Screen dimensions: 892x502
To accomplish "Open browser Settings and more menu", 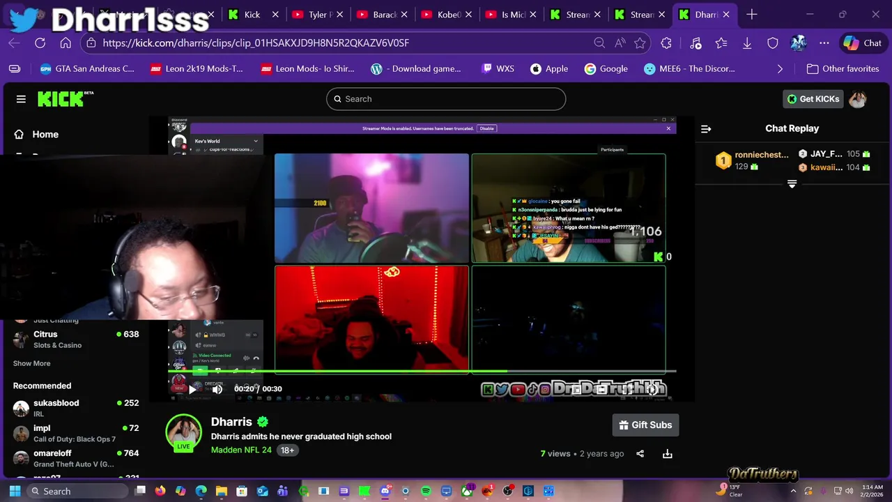I will click(x=824, y=43).
